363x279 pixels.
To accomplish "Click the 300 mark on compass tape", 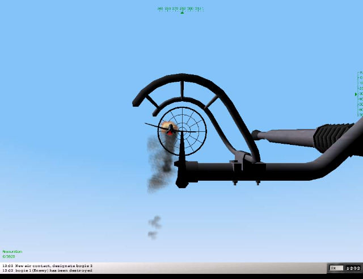I will (x=190, y=9).
